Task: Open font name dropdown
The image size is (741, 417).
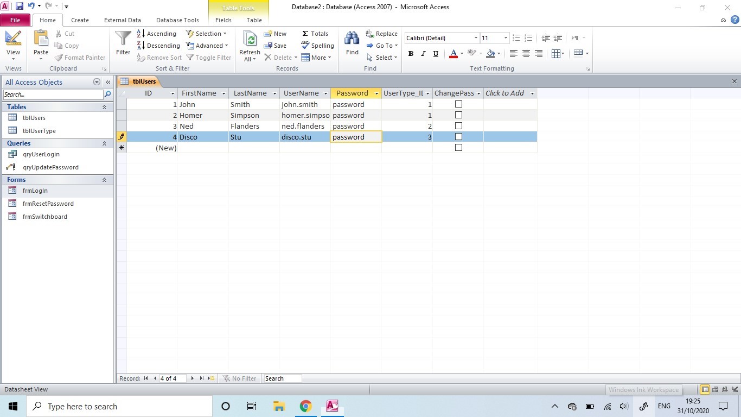Action: coord(476,38)
